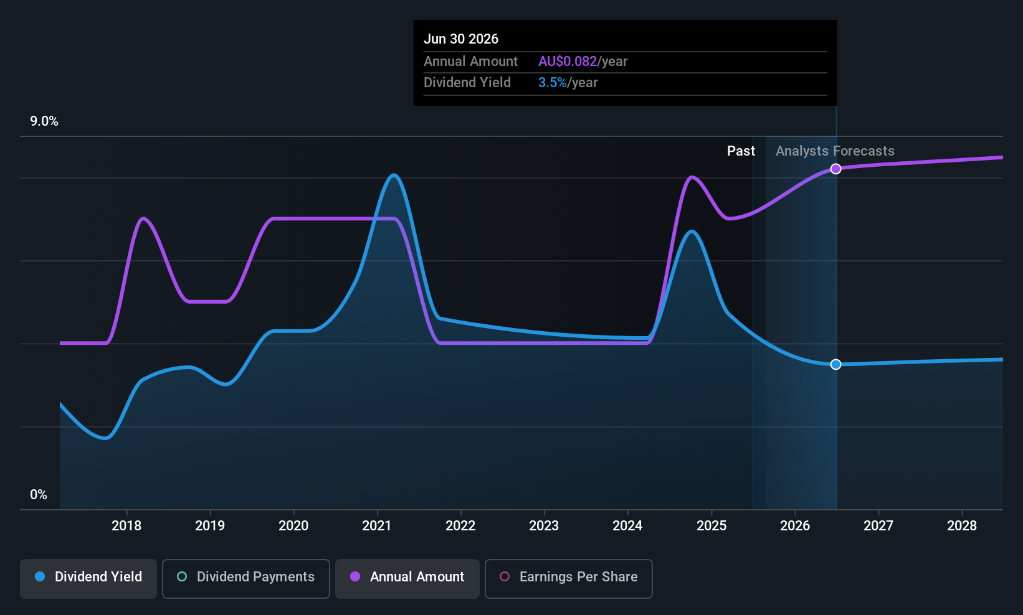
Task: Click the 2025 x-axis label
Action: pos(711,526)
